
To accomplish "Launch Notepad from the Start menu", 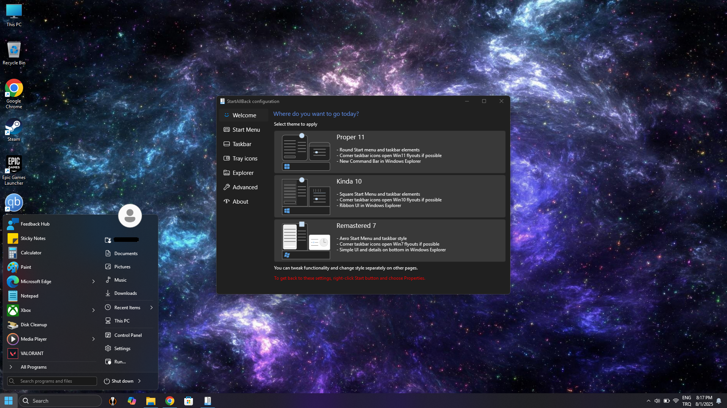I will 52,296.
